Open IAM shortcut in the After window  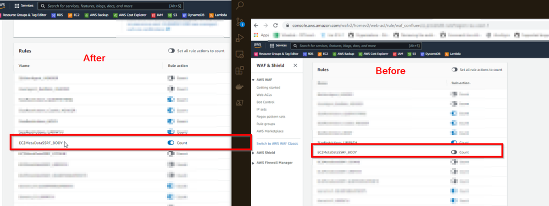click(157, 15)
